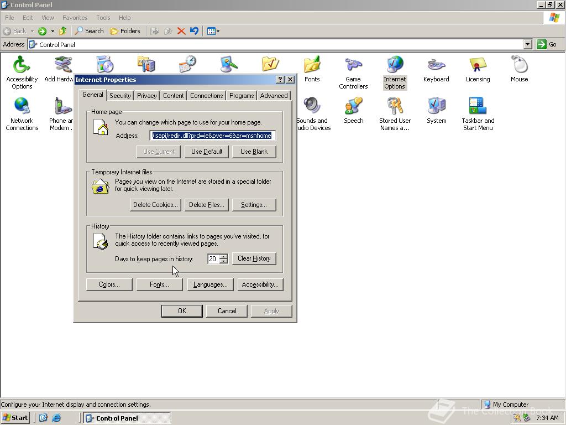Open Game Controllers applet
This screenshot has width=566, height=425.
(x=353, y=72)
